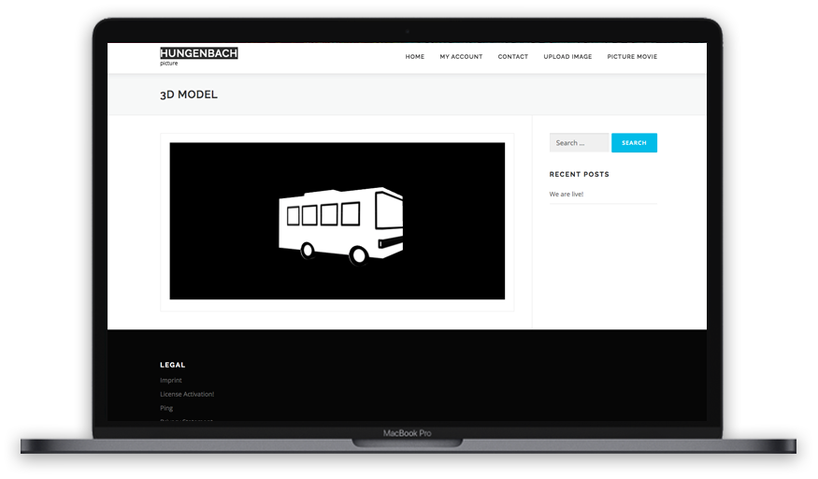818x479 pixels.
Task: Click the Legal footer heading
Action: [x=172, y=365]
